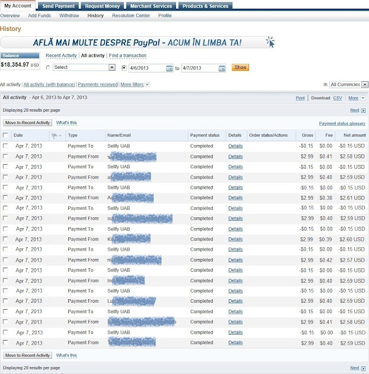Screen dimensions: 369x374
Task: Check the first Sellfy UAB payment row
Action: (x=5, y=146)
